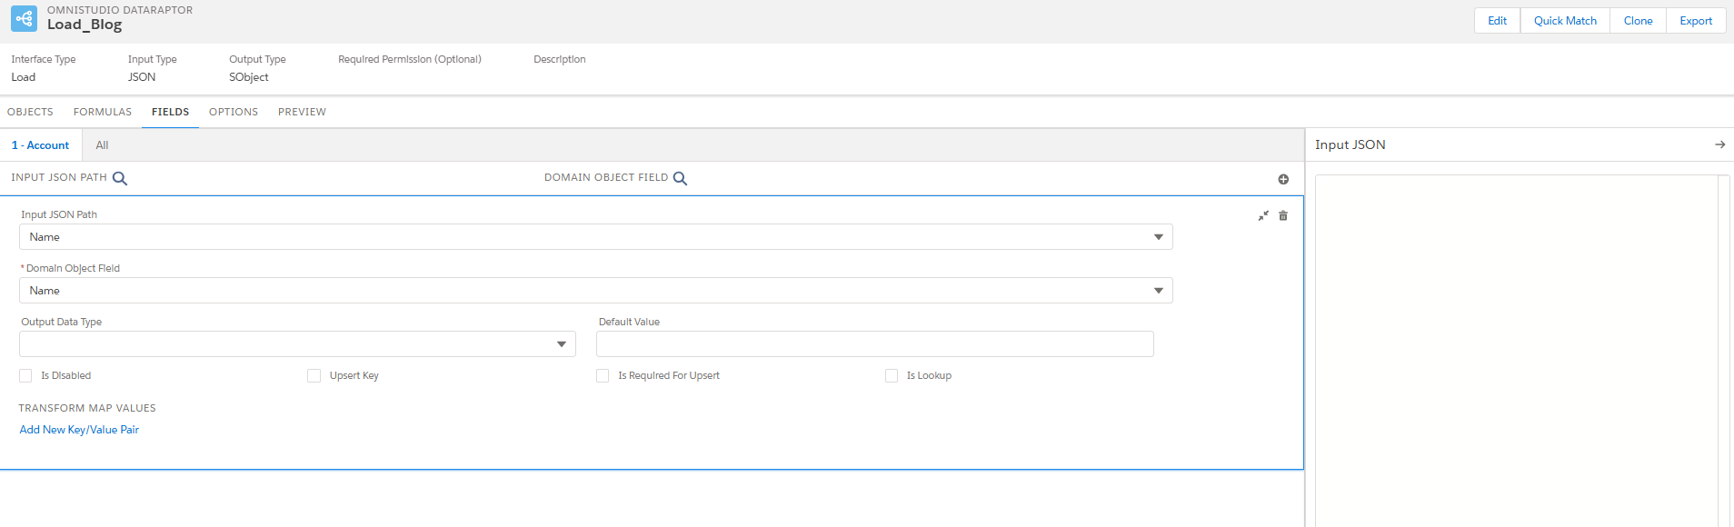
Task: Switch to the Formulas tab
Action: point(103,112)
